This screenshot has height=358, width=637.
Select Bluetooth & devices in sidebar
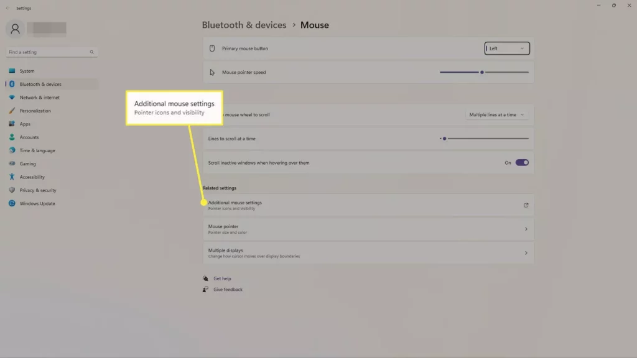[x=52, y=84]
